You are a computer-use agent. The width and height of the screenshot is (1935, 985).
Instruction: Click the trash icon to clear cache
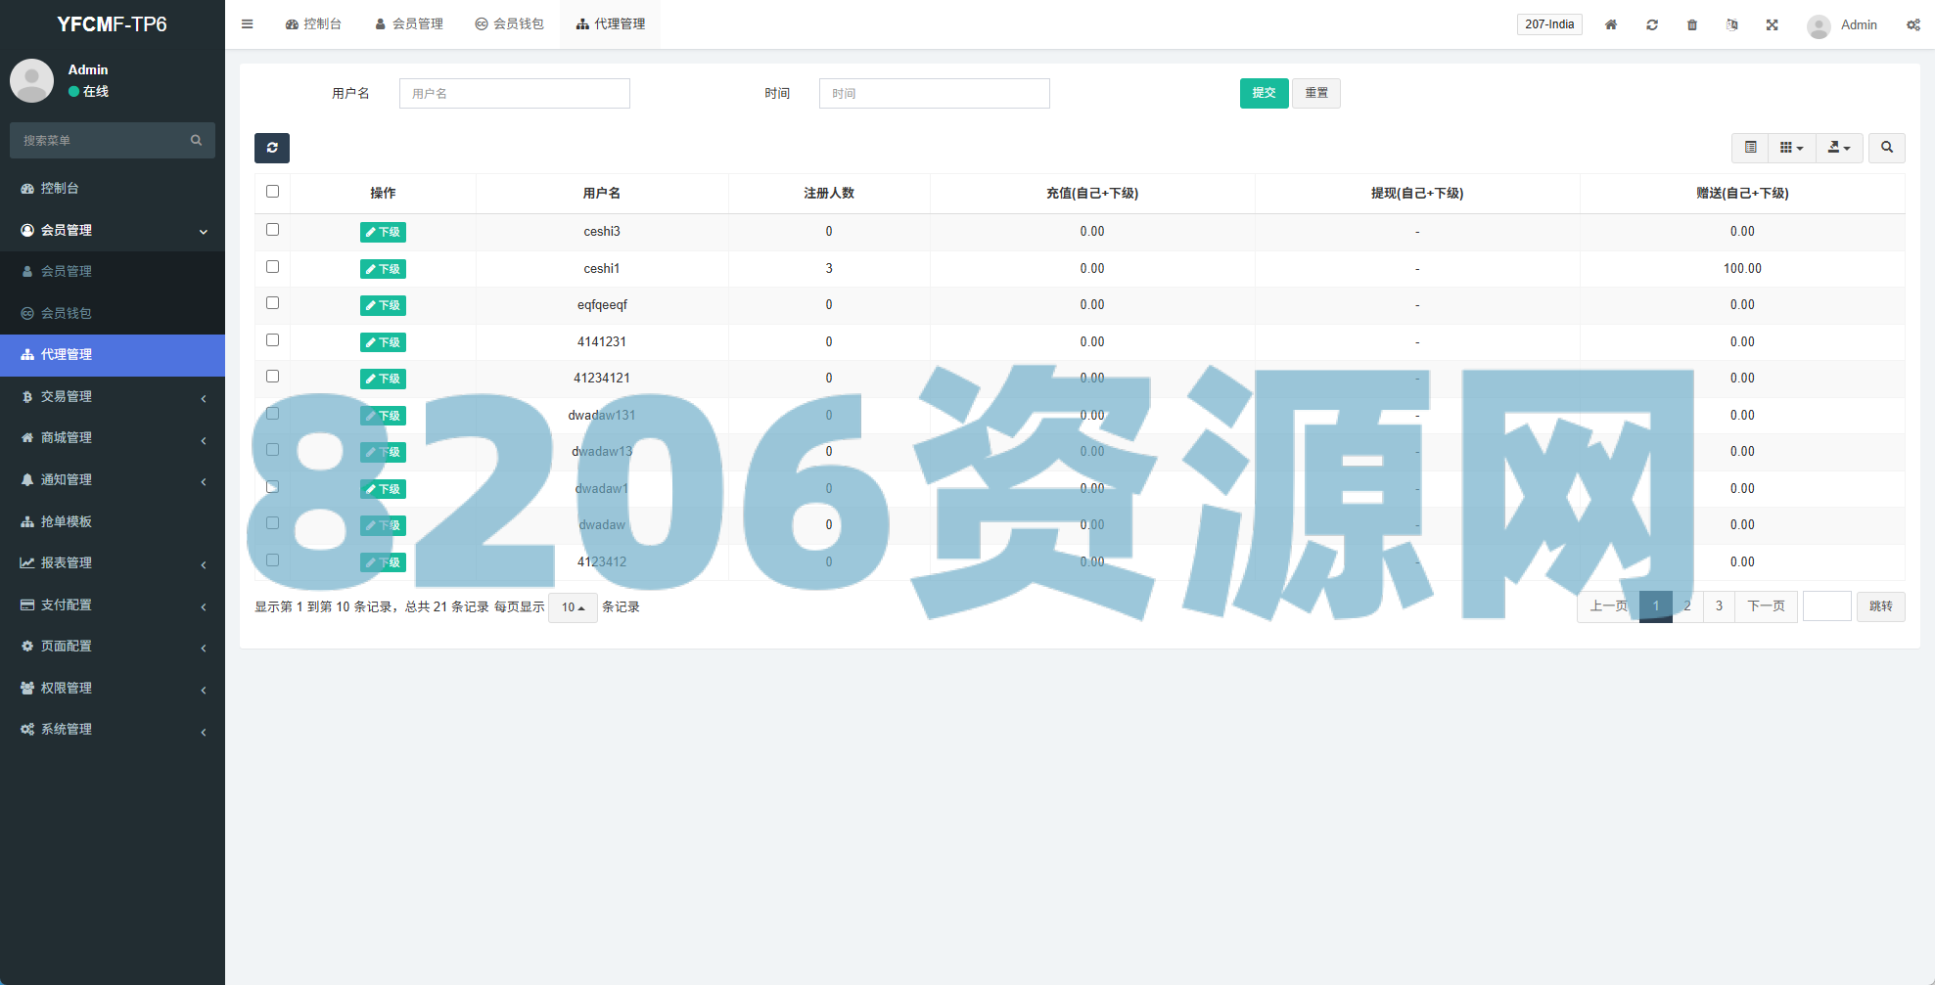pos(1692,24)
